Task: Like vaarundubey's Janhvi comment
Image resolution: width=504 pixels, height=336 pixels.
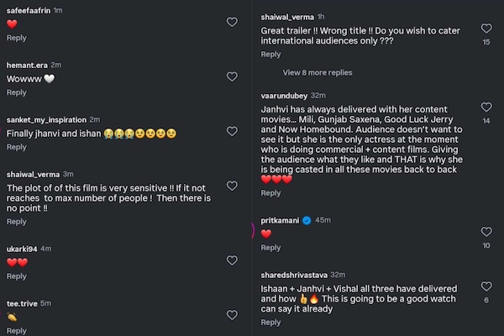Action: point(486,108)
